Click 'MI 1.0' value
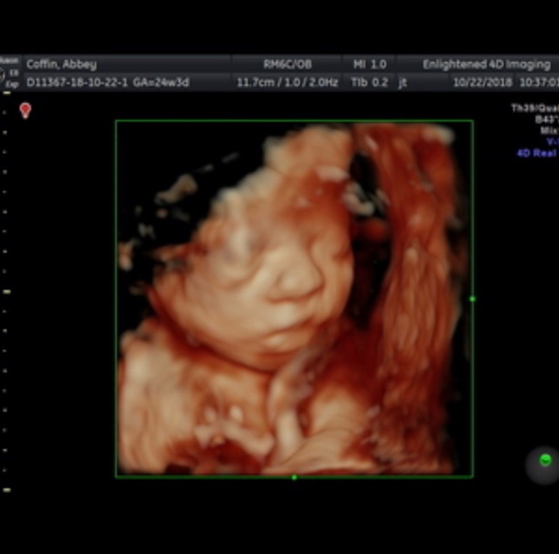Screen dimensions: 559x554 tap(369, 65)
